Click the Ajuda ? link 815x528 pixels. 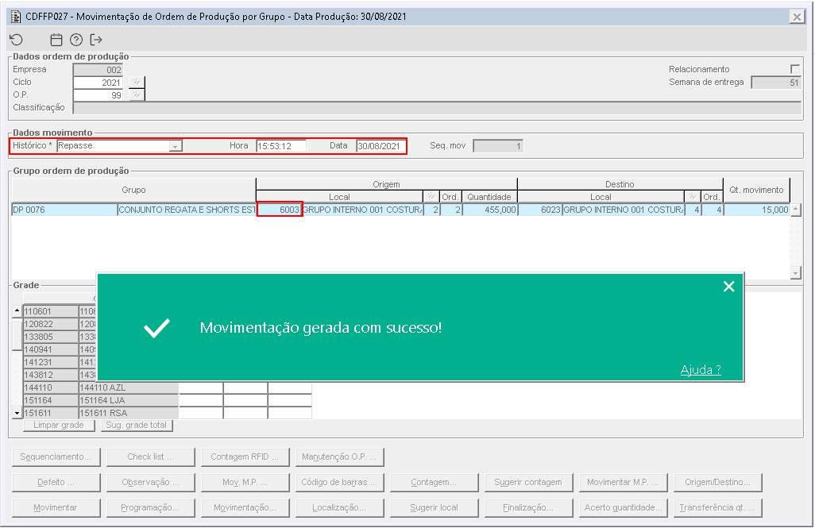(701, 369)
